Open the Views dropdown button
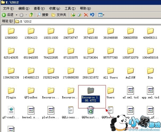The image size is (161, 132). 101,15
